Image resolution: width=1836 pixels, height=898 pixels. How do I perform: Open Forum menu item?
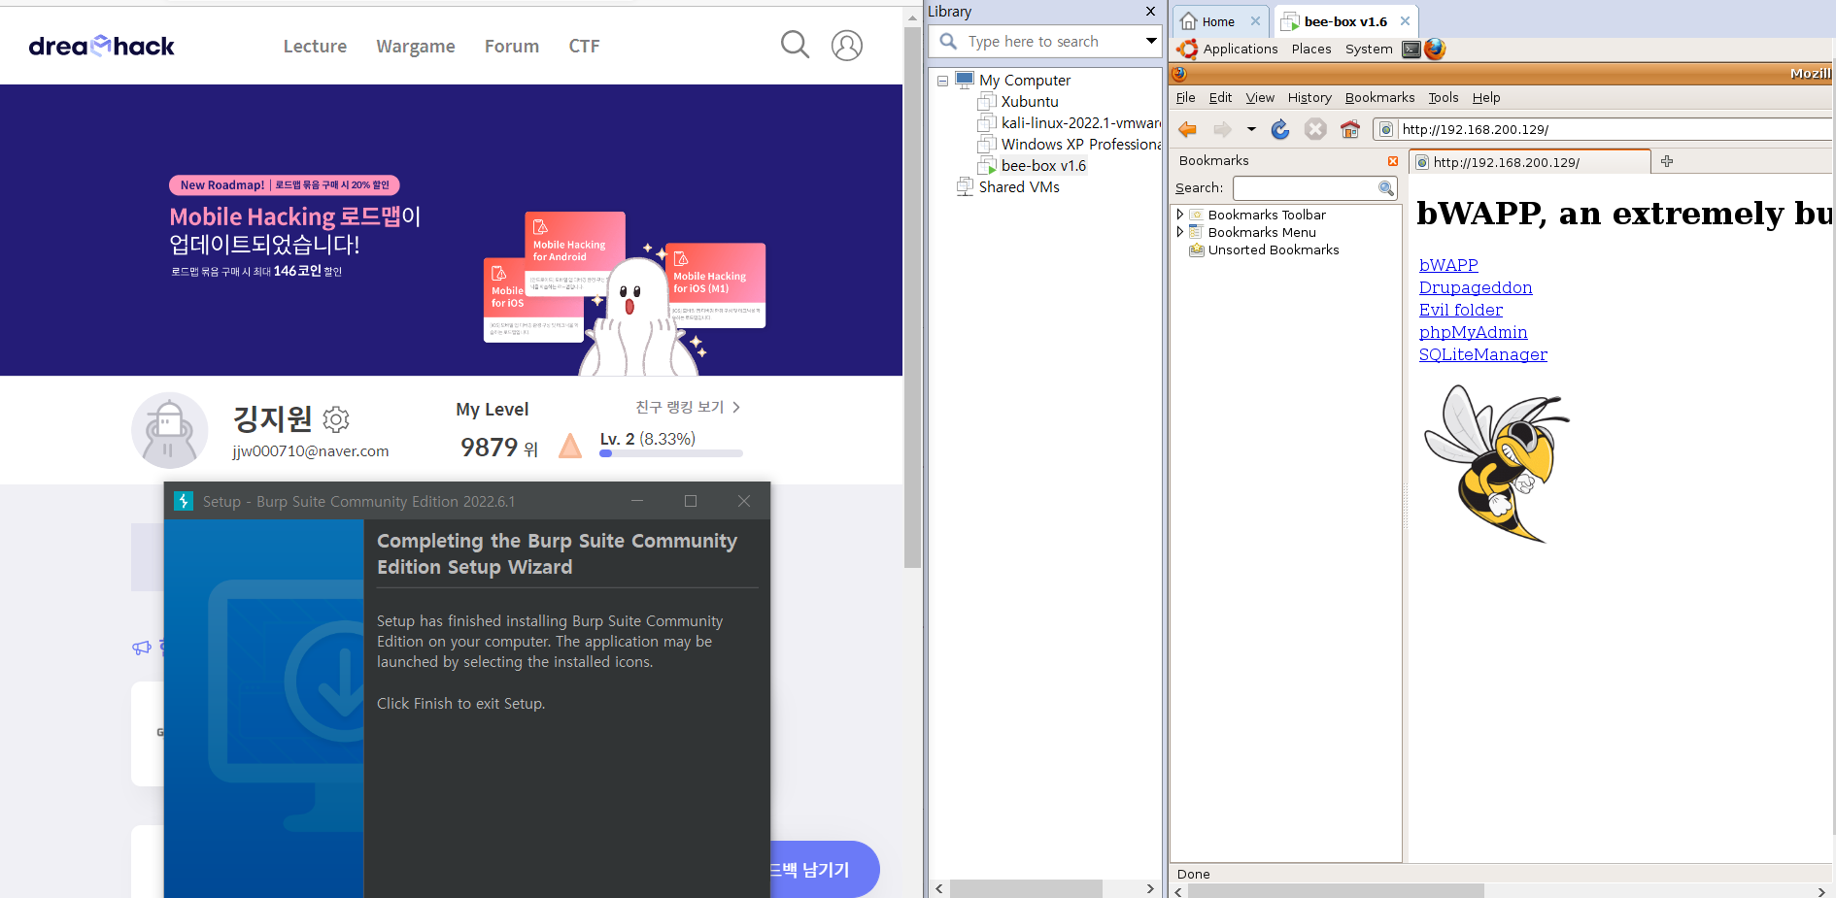click(x=512, y=46)
